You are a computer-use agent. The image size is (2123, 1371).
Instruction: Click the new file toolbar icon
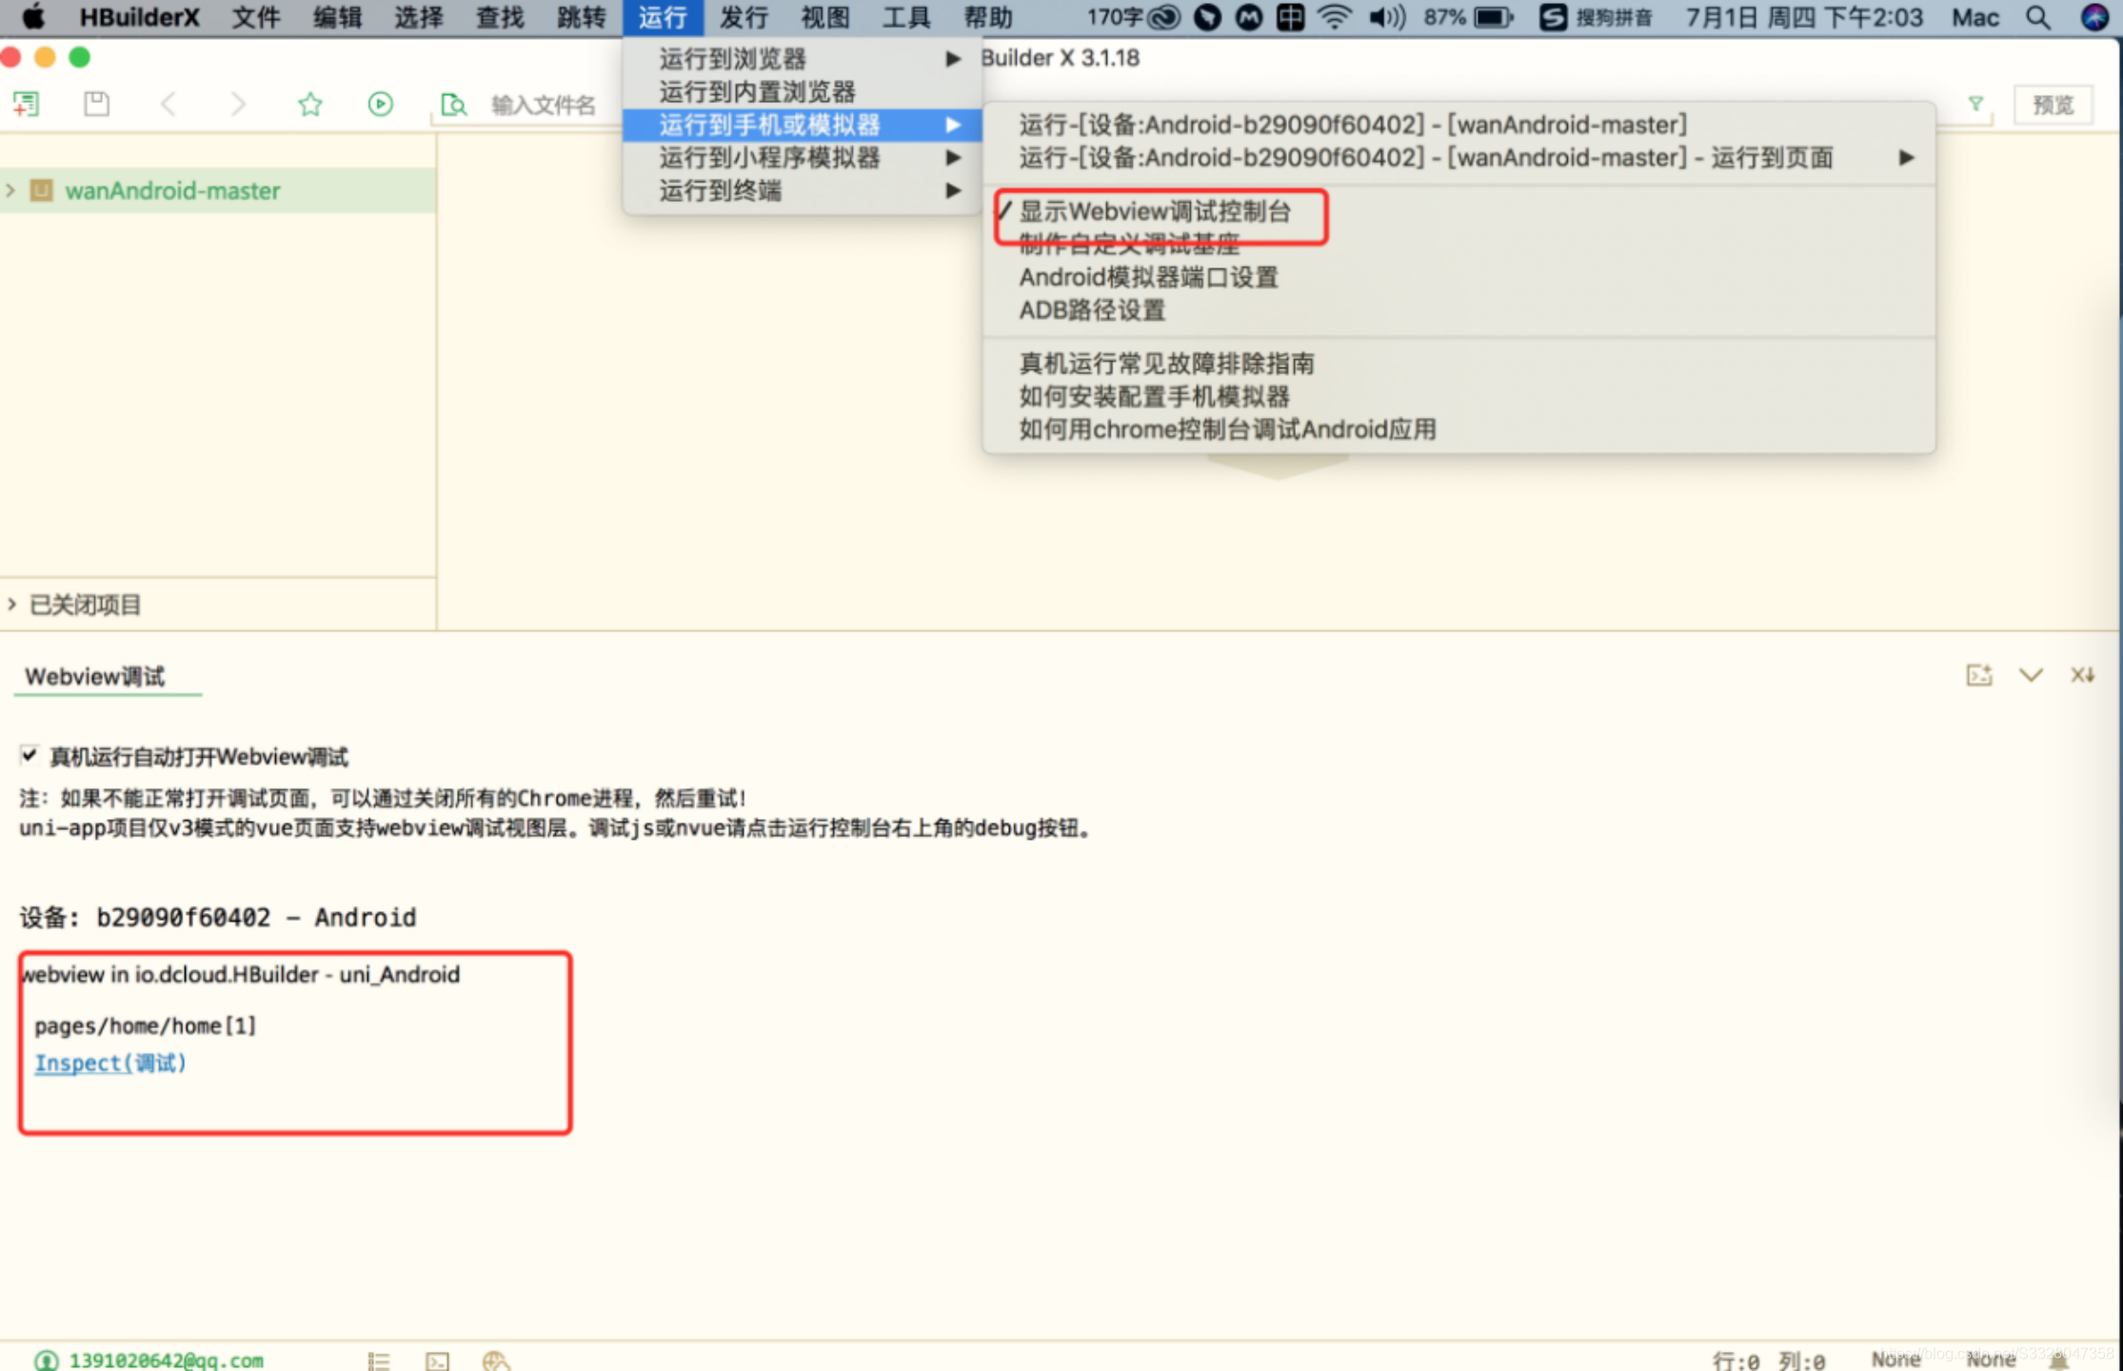pyautogui.click(x=26, y=104)
